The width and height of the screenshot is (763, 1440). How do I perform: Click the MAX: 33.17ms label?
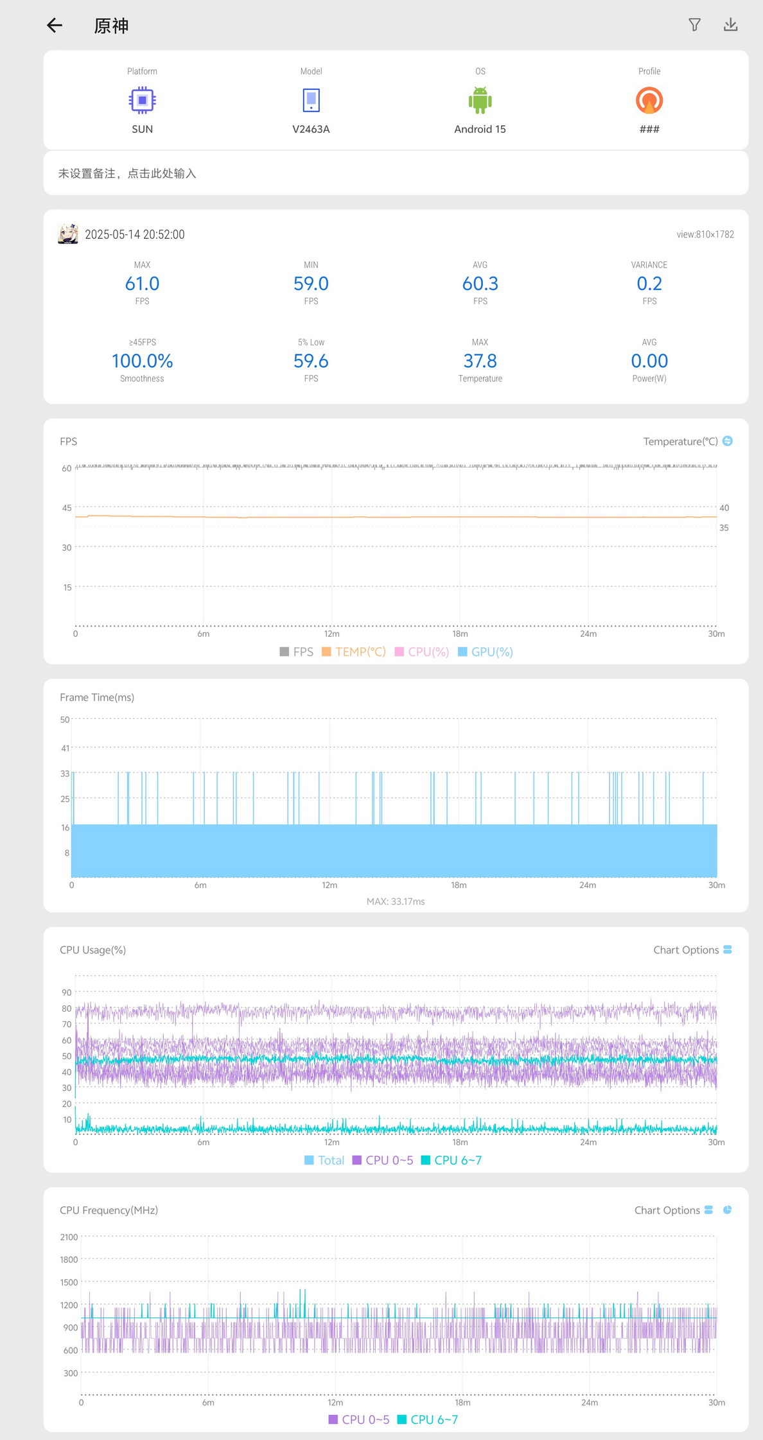[x=396, y=901]
